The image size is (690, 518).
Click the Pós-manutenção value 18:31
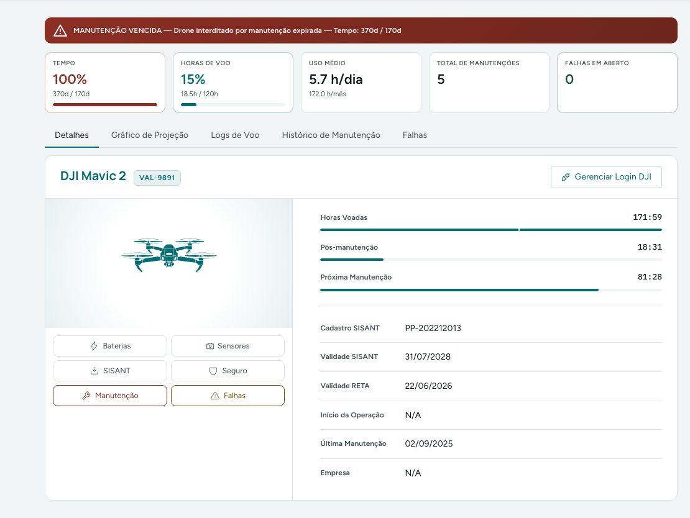click(x=650, y=247)
